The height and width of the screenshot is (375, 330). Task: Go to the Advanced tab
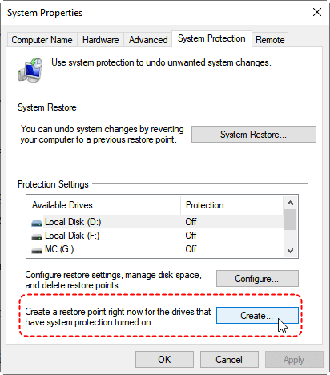coord(148,40)
